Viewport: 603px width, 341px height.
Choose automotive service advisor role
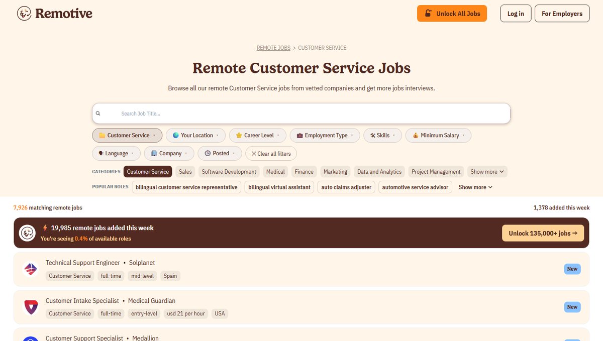pyautogui.click(x=415, y=187)
